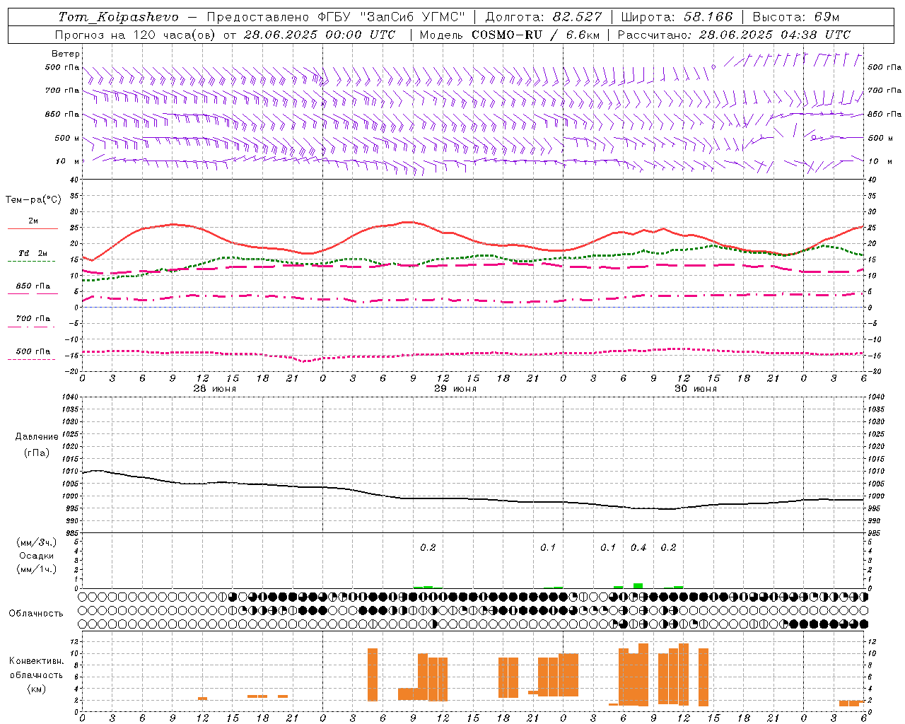Click the 'Td 2м' dew point legend
Viewport: 905px width, 724px height.
coord(33,253)
